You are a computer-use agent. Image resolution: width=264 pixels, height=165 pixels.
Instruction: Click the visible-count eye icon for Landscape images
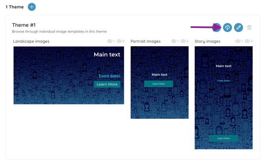(110, 41)
